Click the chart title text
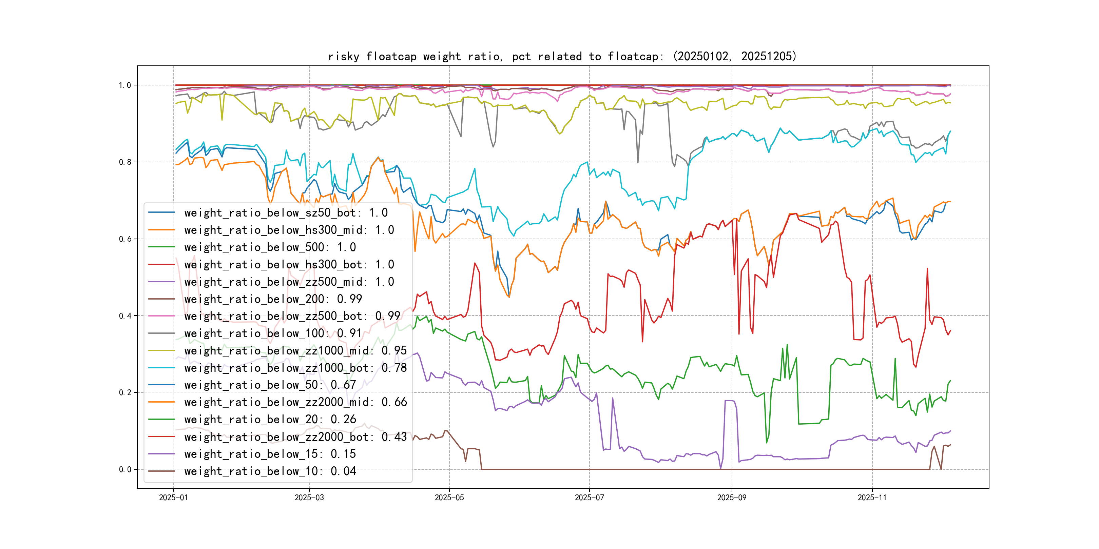The image size is (1099, 549). coord(562,56)
